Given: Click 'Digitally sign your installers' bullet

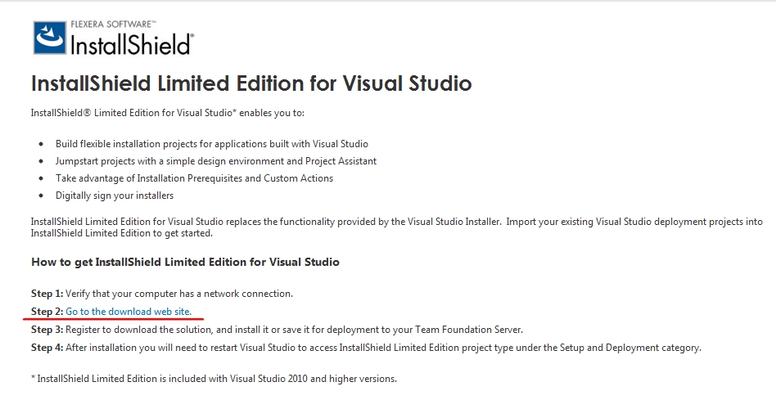Looking at the screenshot, I should pyautogui.click(x=115, y=196).
